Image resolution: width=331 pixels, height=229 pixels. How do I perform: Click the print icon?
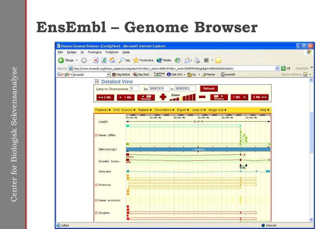[197, 60]
